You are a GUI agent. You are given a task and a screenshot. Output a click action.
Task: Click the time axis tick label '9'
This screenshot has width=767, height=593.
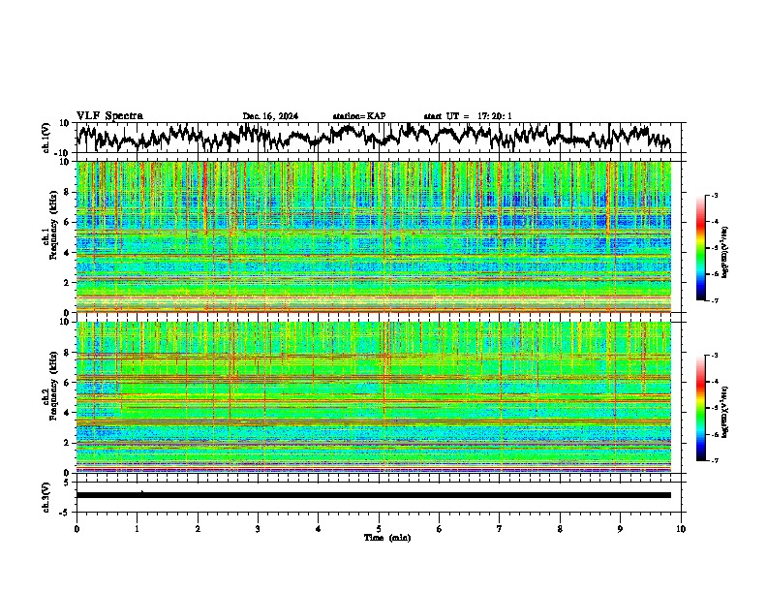click(620, 529)
